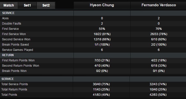Click the RETURN section header
186x99 pixels.
point(8,55)
